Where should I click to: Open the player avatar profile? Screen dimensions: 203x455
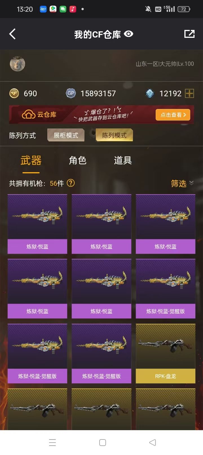point(17,64)
